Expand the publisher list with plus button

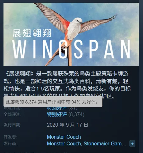[x=132, y=143]
